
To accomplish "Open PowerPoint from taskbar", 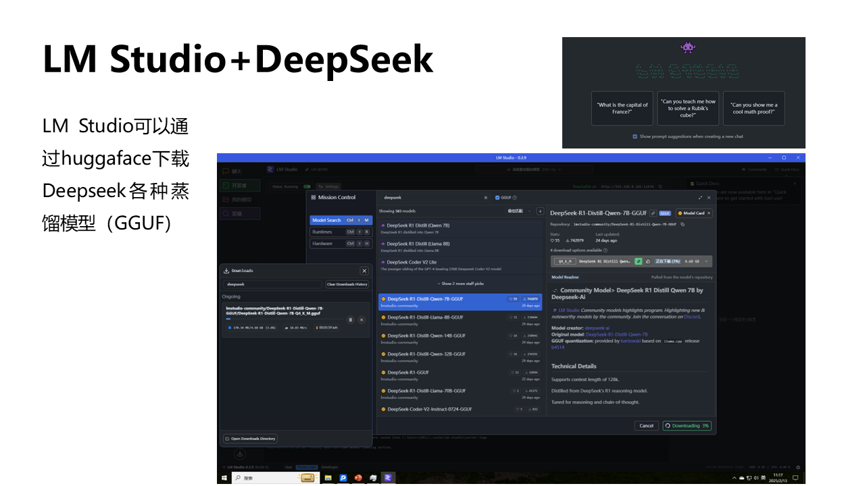I will tap(358, 477).
